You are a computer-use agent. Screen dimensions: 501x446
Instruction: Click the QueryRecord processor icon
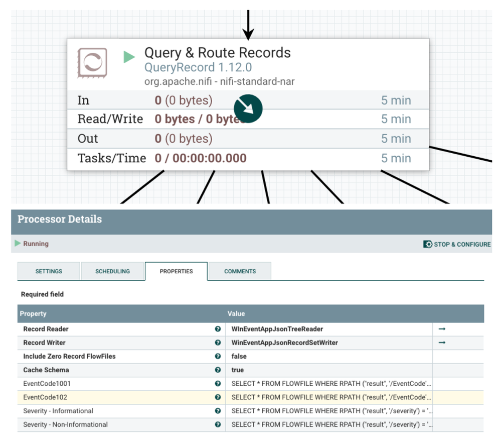pyautogui.click(x=92, y=63)
